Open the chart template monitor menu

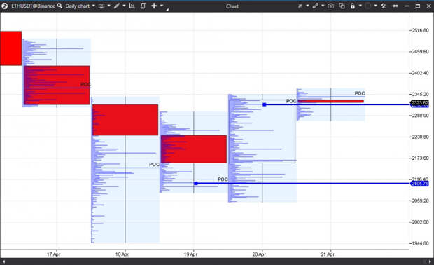point(101,6)
